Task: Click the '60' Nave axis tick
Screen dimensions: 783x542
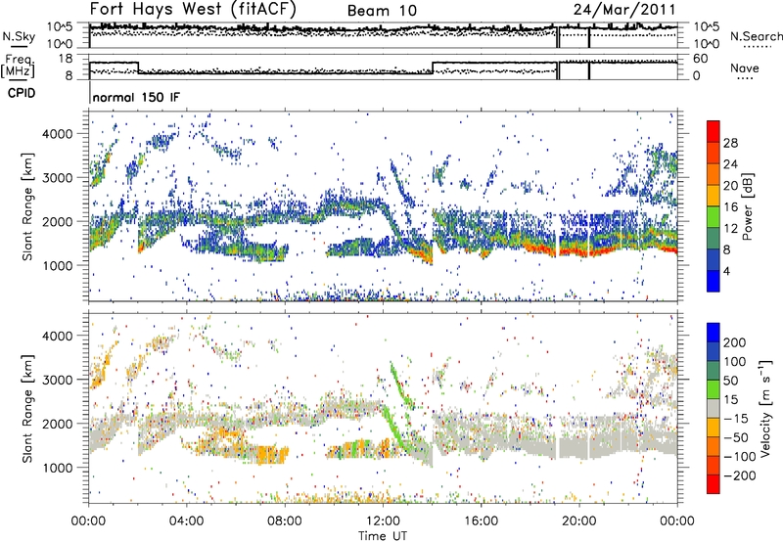Action: tap(701, 59)
